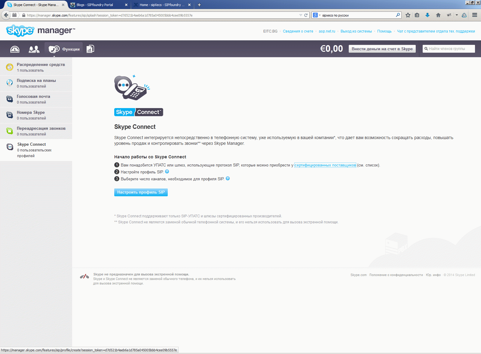Open the group members icon
The image size is (481, 354).
click(x=34, y=49)
